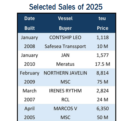This screenshot has height=121, width=124.
Task: Click the 50 M price cell
Action: (103, 117)
